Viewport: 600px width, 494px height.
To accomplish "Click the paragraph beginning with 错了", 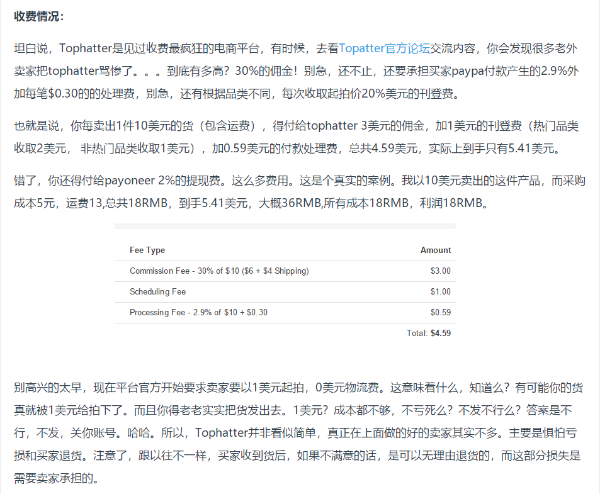I will pos(300,191).
